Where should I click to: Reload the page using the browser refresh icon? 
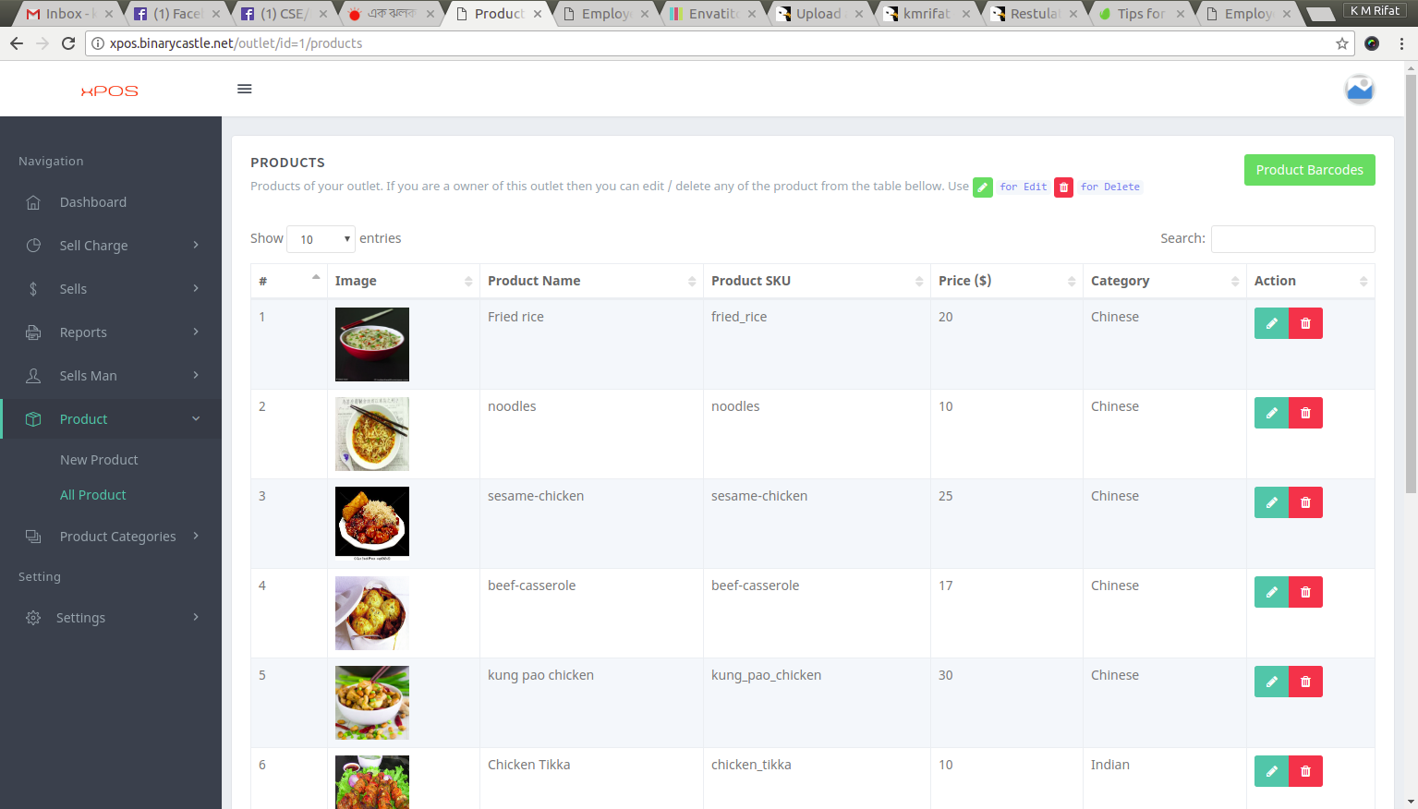pyautogui.click(x=68, y=43)
